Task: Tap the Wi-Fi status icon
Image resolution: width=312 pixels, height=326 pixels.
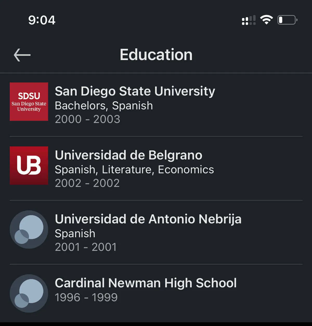Action: [266, 20]
